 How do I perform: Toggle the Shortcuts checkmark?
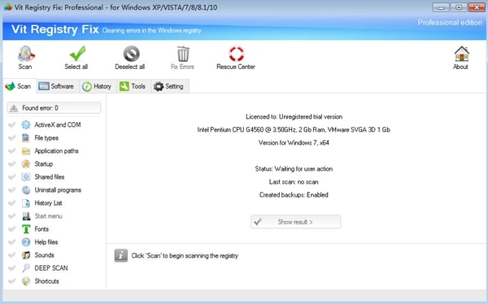click(12, 281)
